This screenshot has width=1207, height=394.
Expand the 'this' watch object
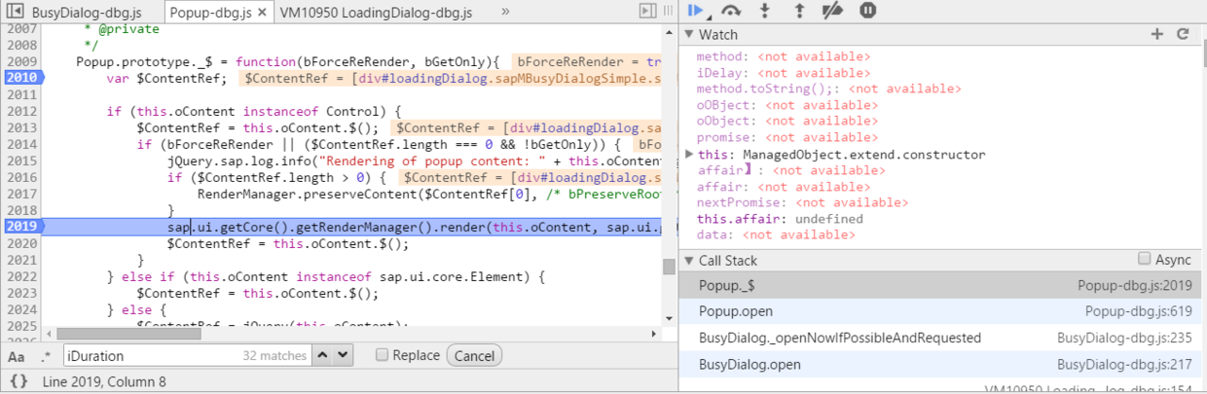tap(690, 155)
